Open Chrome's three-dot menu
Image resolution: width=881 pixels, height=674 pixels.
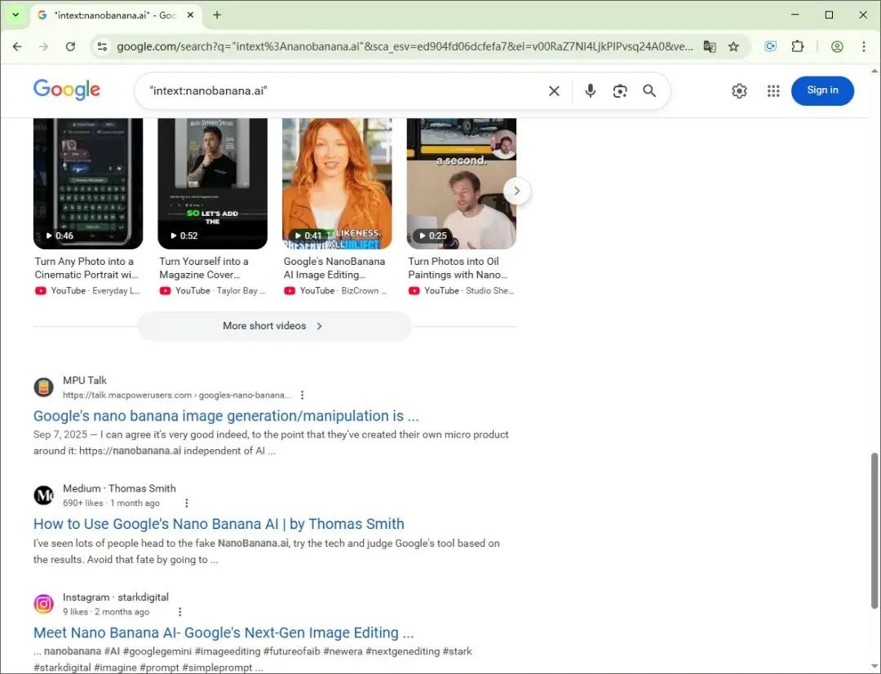[x=864, y=46]
